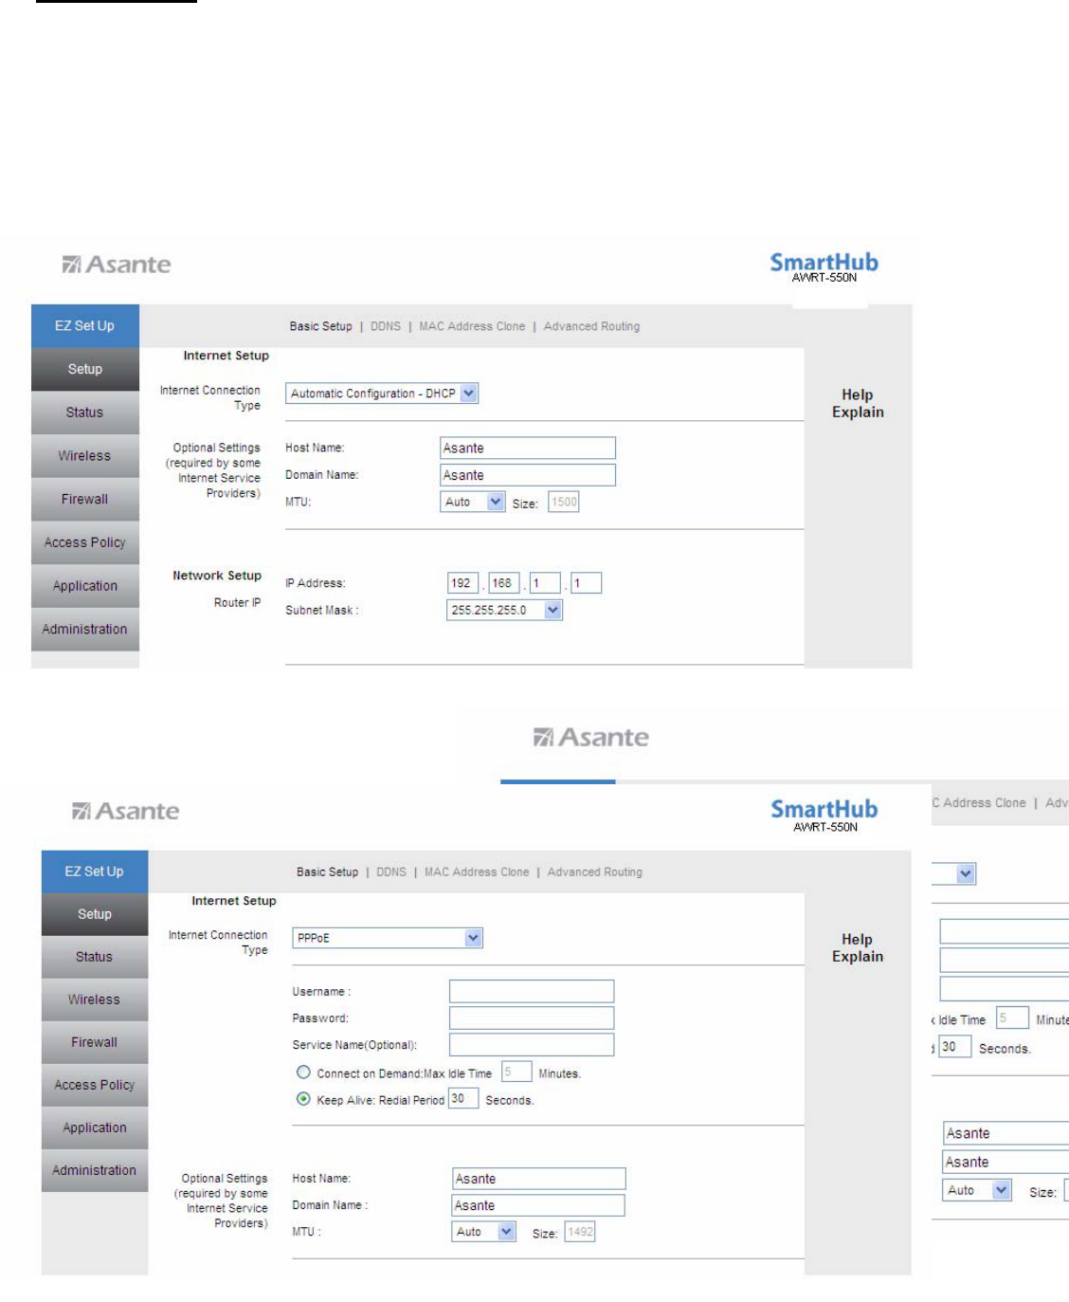The height and width of the screenshot is (1302, 1069).
Task: Click the Redial Period seconds field in PPPoE screen
Action: [x=463, y=1098]
